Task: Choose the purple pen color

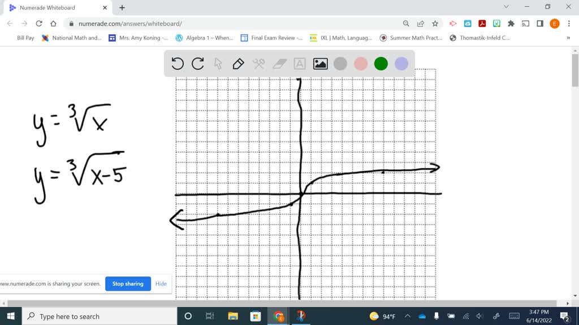Action: [x=401, y=64]
